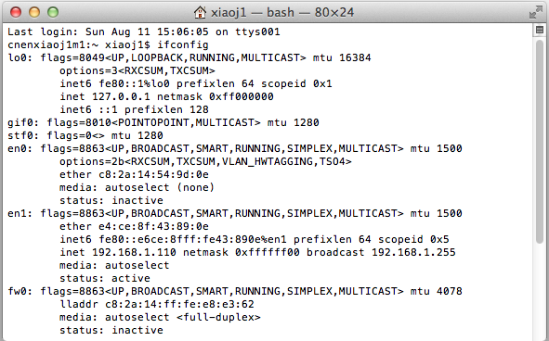Click the gif0 interface line
549x341 pixels.
(x=163, y=122)
